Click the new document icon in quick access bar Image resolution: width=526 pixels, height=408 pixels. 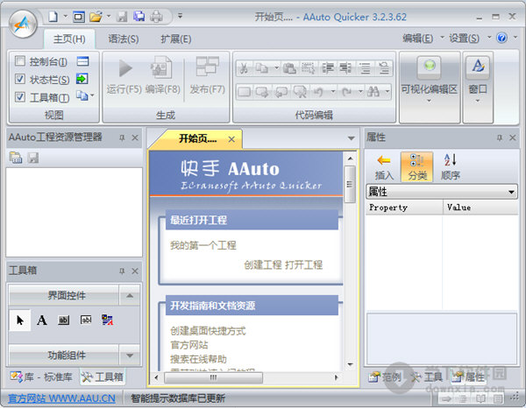[53, 16]
